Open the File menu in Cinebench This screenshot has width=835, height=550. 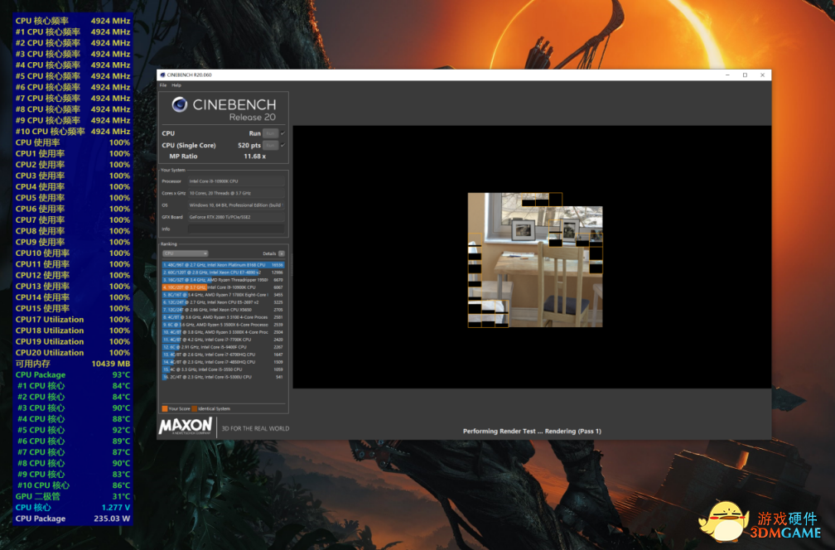click(163, 85)
